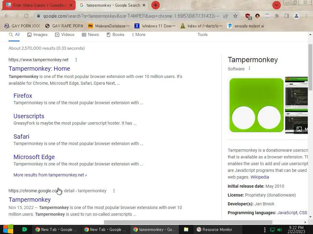This screenshot has height=234, width=313.
Task: Open options dots beside tampermonkey.net URL
Action: [76, 60]
